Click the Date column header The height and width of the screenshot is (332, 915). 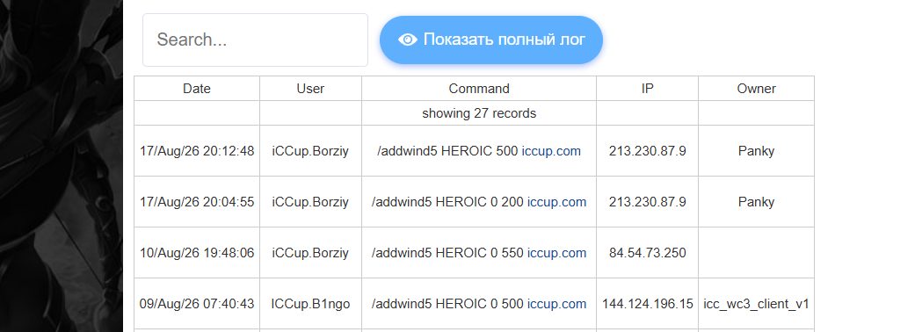197,89
